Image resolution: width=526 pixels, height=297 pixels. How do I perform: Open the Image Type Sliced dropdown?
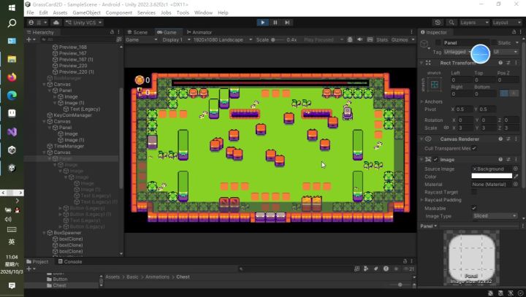click(x=495, y=216)
